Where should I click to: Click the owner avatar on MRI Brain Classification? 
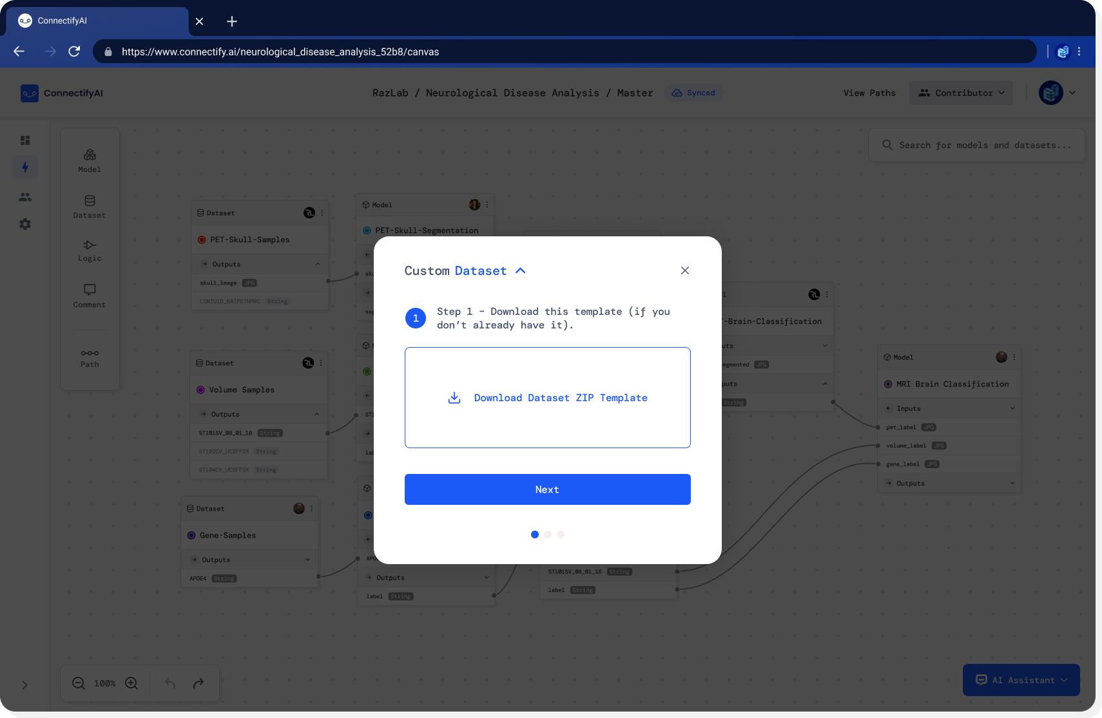coord(1001,357)
